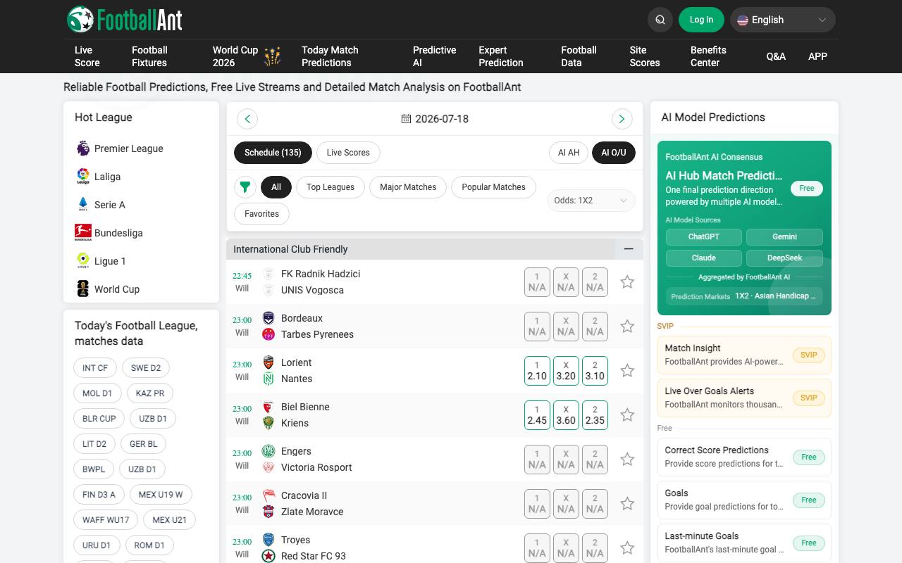This screenshot has width=902, height=563.
Task: Select the Popular Matches filter
Action: tap(493, 187)
